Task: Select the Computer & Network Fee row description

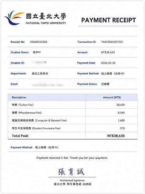Action: click(x=39, y=121)
